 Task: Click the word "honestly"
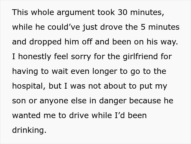(x=35, y=57)
